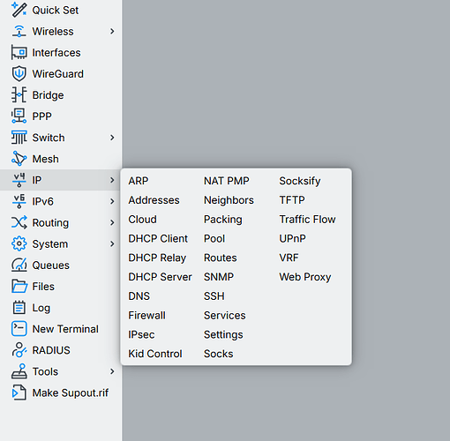Click the WireGuard shield icon
Viewport: 450px width, 441px height.
click(19, 73)
